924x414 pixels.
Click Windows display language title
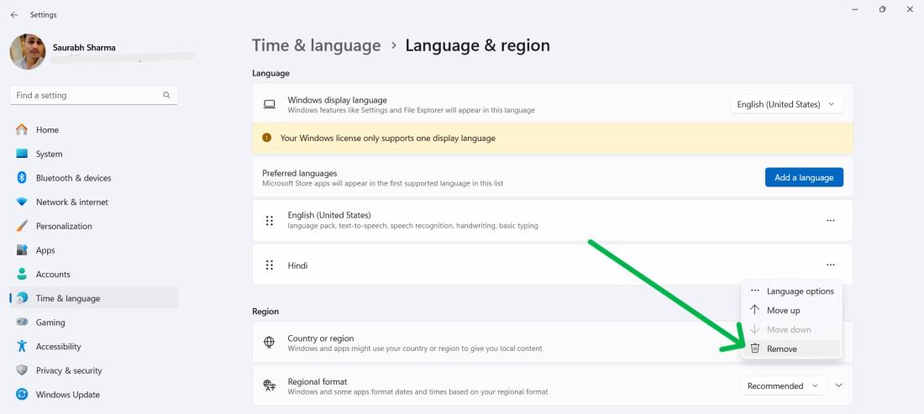click(337, 100)
